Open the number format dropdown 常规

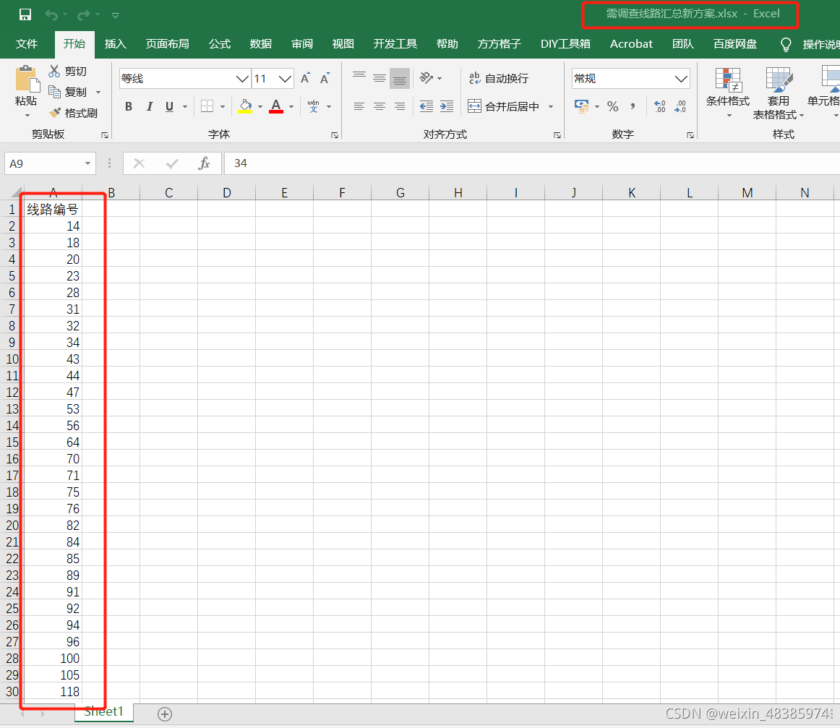point(681,79)
